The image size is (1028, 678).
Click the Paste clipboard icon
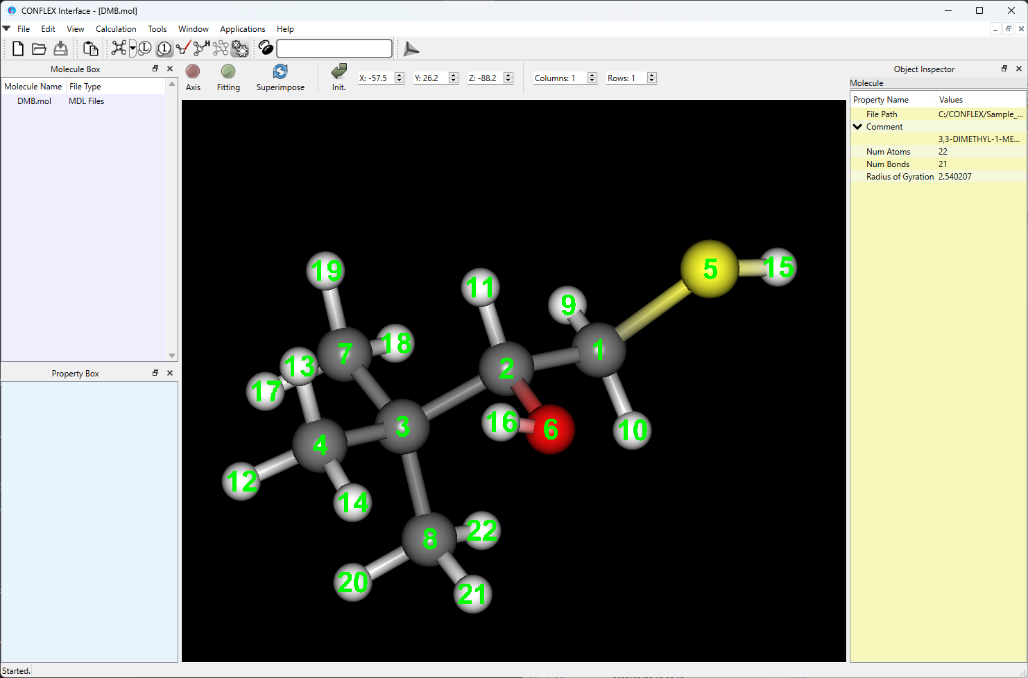pos(90,49)
